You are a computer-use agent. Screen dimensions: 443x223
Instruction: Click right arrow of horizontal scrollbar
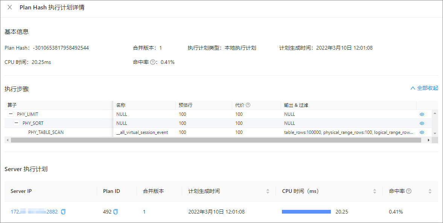tap(429, 140)
